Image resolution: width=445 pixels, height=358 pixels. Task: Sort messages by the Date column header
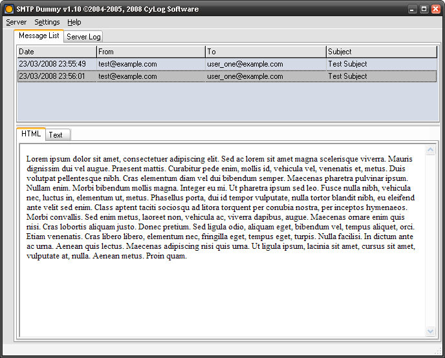click(x=57, y=52)
